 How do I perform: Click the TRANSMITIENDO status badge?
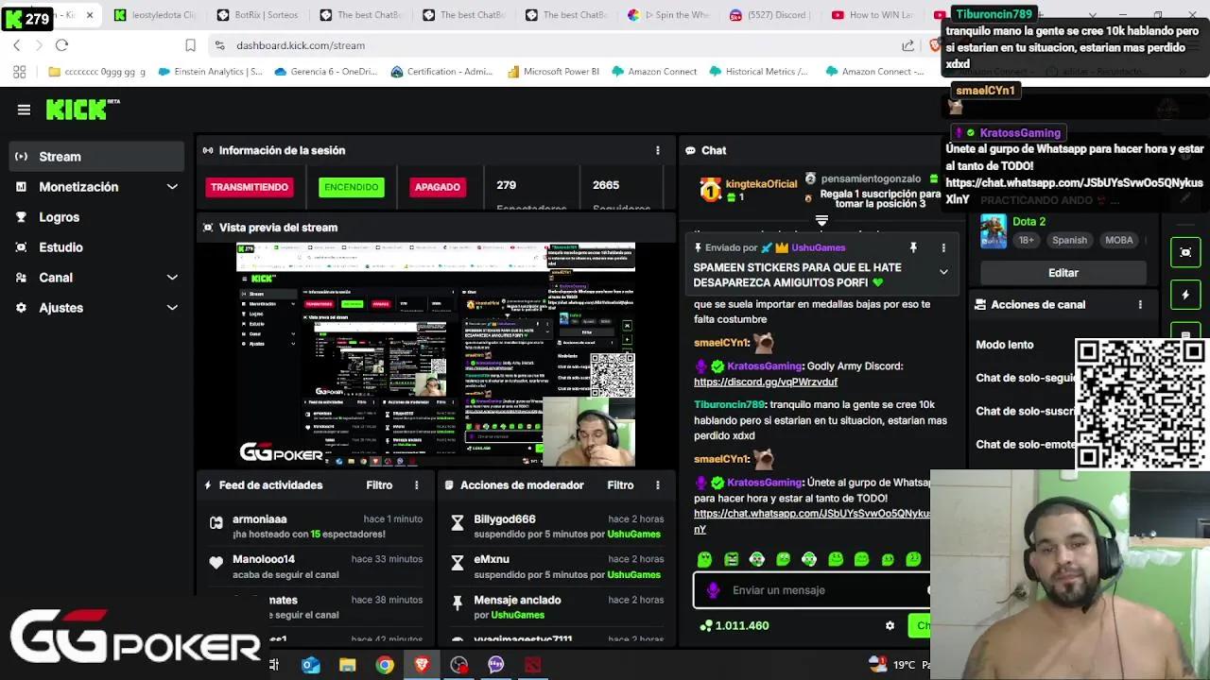250,187
